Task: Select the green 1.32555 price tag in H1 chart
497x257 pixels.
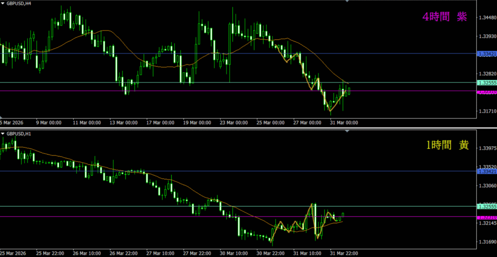Action: [x=486, y=207]
